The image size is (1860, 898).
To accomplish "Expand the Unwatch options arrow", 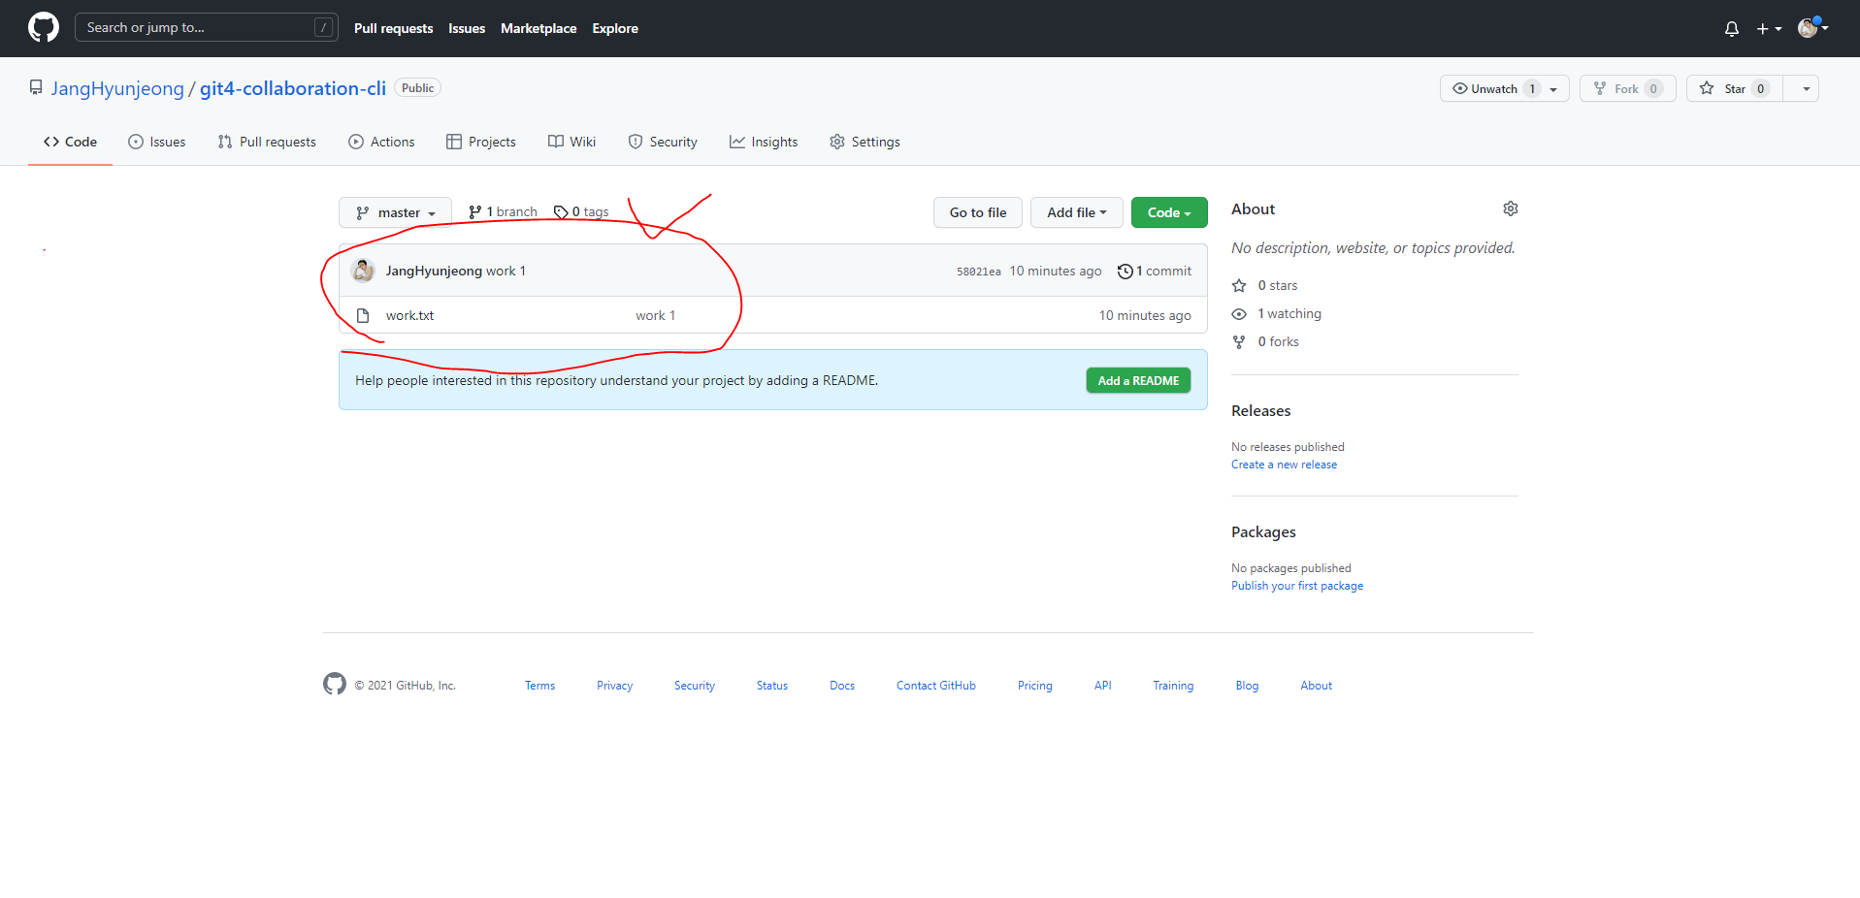I will pos(1553,89).
